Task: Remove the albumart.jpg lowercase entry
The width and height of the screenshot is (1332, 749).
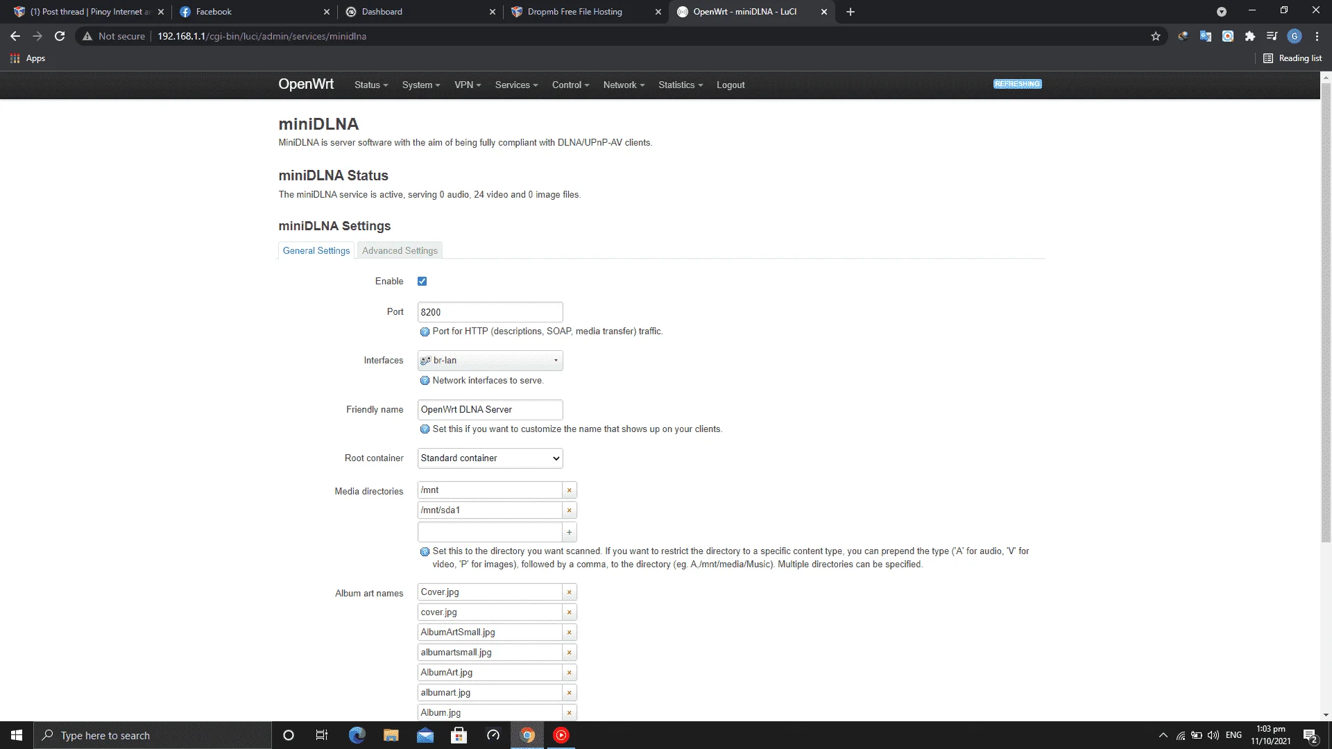Action: [x=569, y=693]
